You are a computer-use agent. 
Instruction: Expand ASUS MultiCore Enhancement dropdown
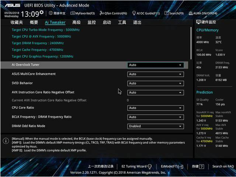coord(155,74)
